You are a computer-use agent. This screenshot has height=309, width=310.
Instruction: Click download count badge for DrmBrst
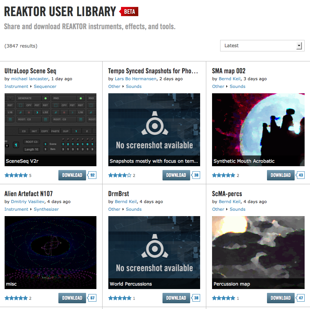196,298
